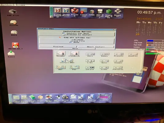Select the Install-MUI installer icon
This screenshot has width=164, height=123.
67,61
